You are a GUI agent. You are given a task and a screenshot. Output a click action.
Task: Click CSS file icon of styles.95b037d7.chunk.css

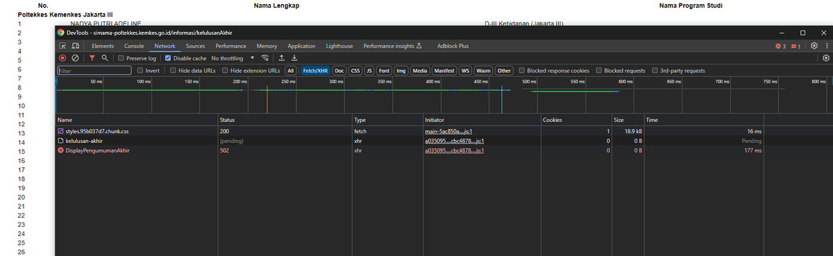(x=60, y=131)
